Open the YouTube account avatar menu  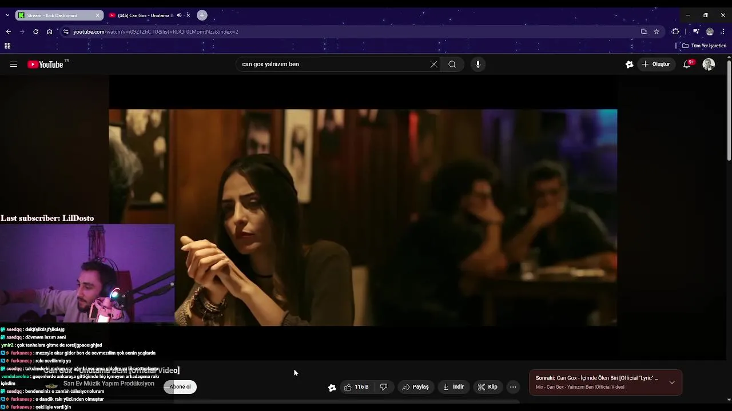[709, 65]
